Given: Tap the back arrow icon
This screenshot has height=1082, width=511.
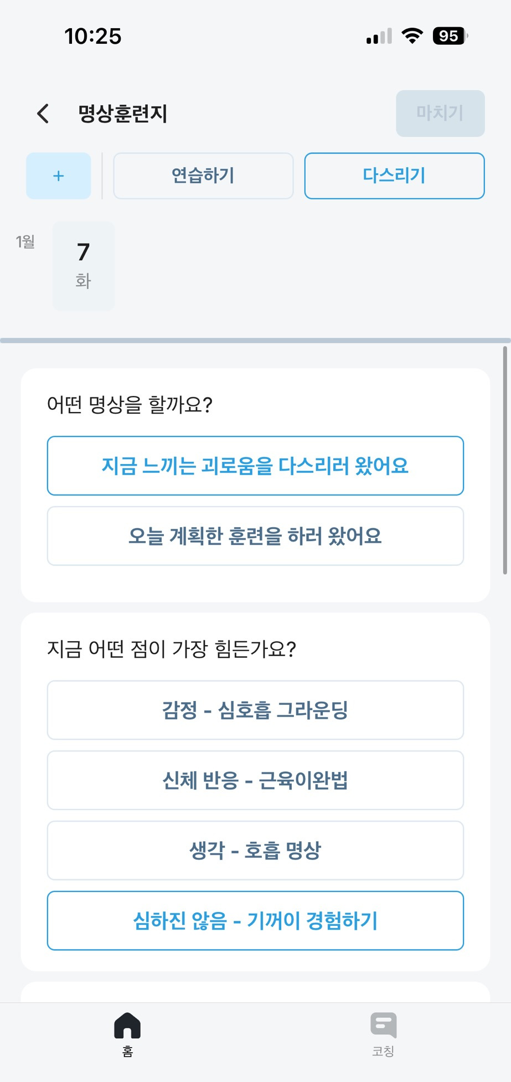Looking at the screenshot, I should (43, 114).
